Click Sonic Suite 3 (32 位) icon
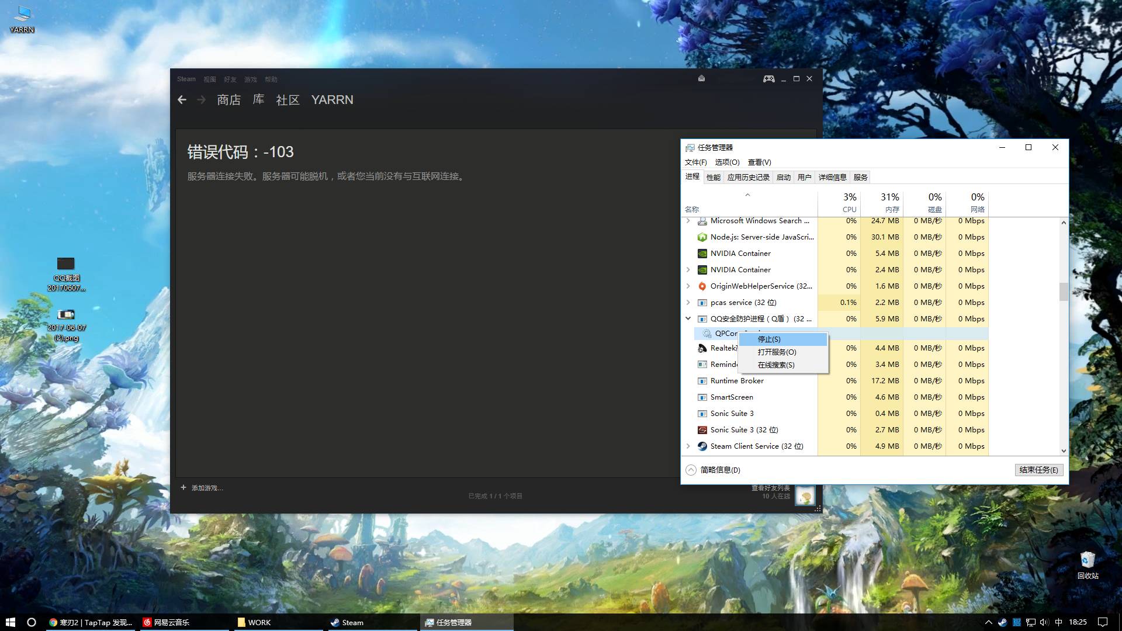 [702, 430]
